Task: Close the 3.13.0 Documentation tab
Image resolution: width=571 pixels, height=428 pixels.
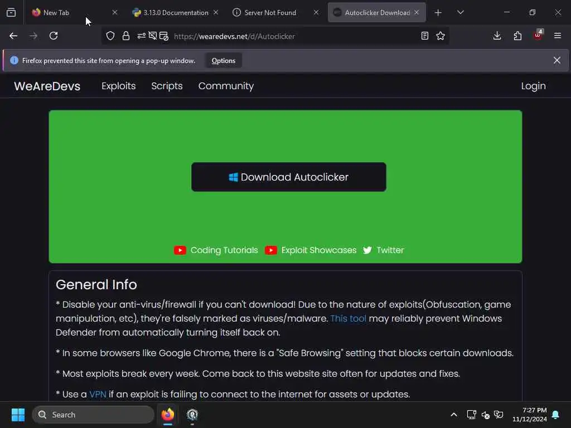Action: pos(216,12)
